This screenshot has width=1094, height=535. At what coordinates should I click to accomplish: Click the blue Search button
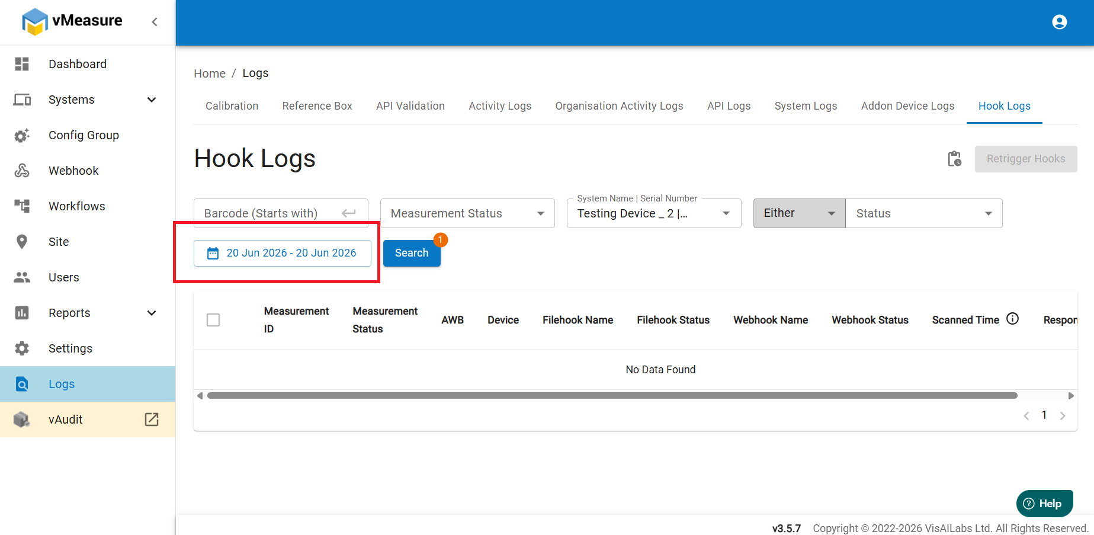point(412,253)
